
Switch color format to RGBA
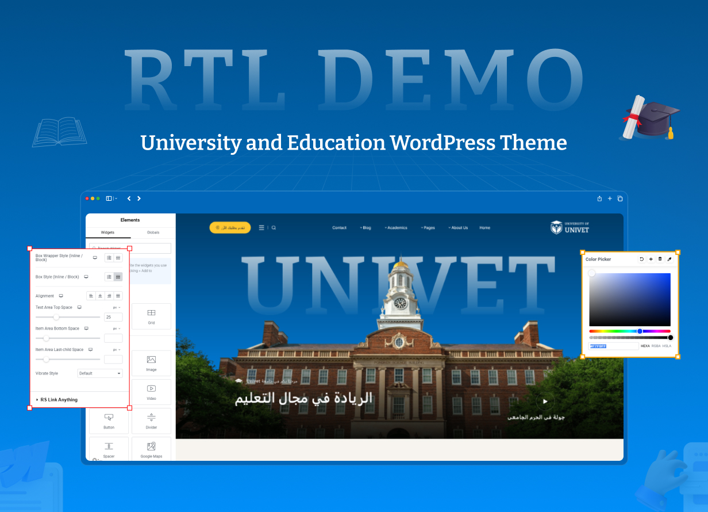656,346
